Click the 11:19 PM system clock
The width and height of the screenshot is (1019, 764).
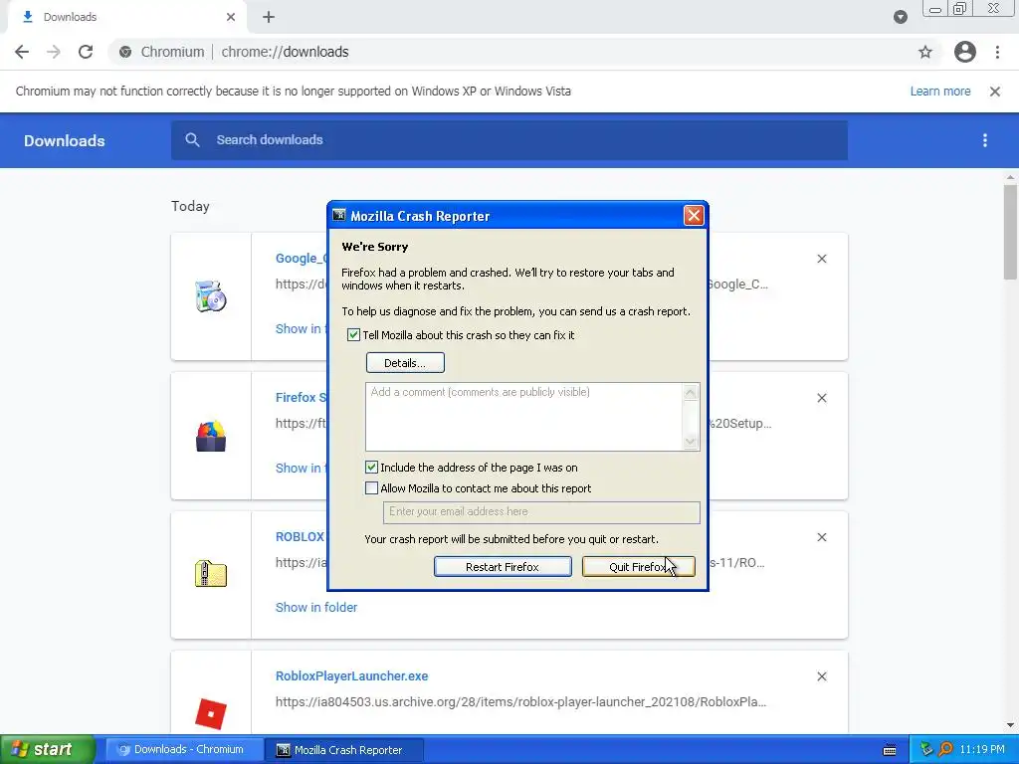pyautogui.click(x=982, y=750)
